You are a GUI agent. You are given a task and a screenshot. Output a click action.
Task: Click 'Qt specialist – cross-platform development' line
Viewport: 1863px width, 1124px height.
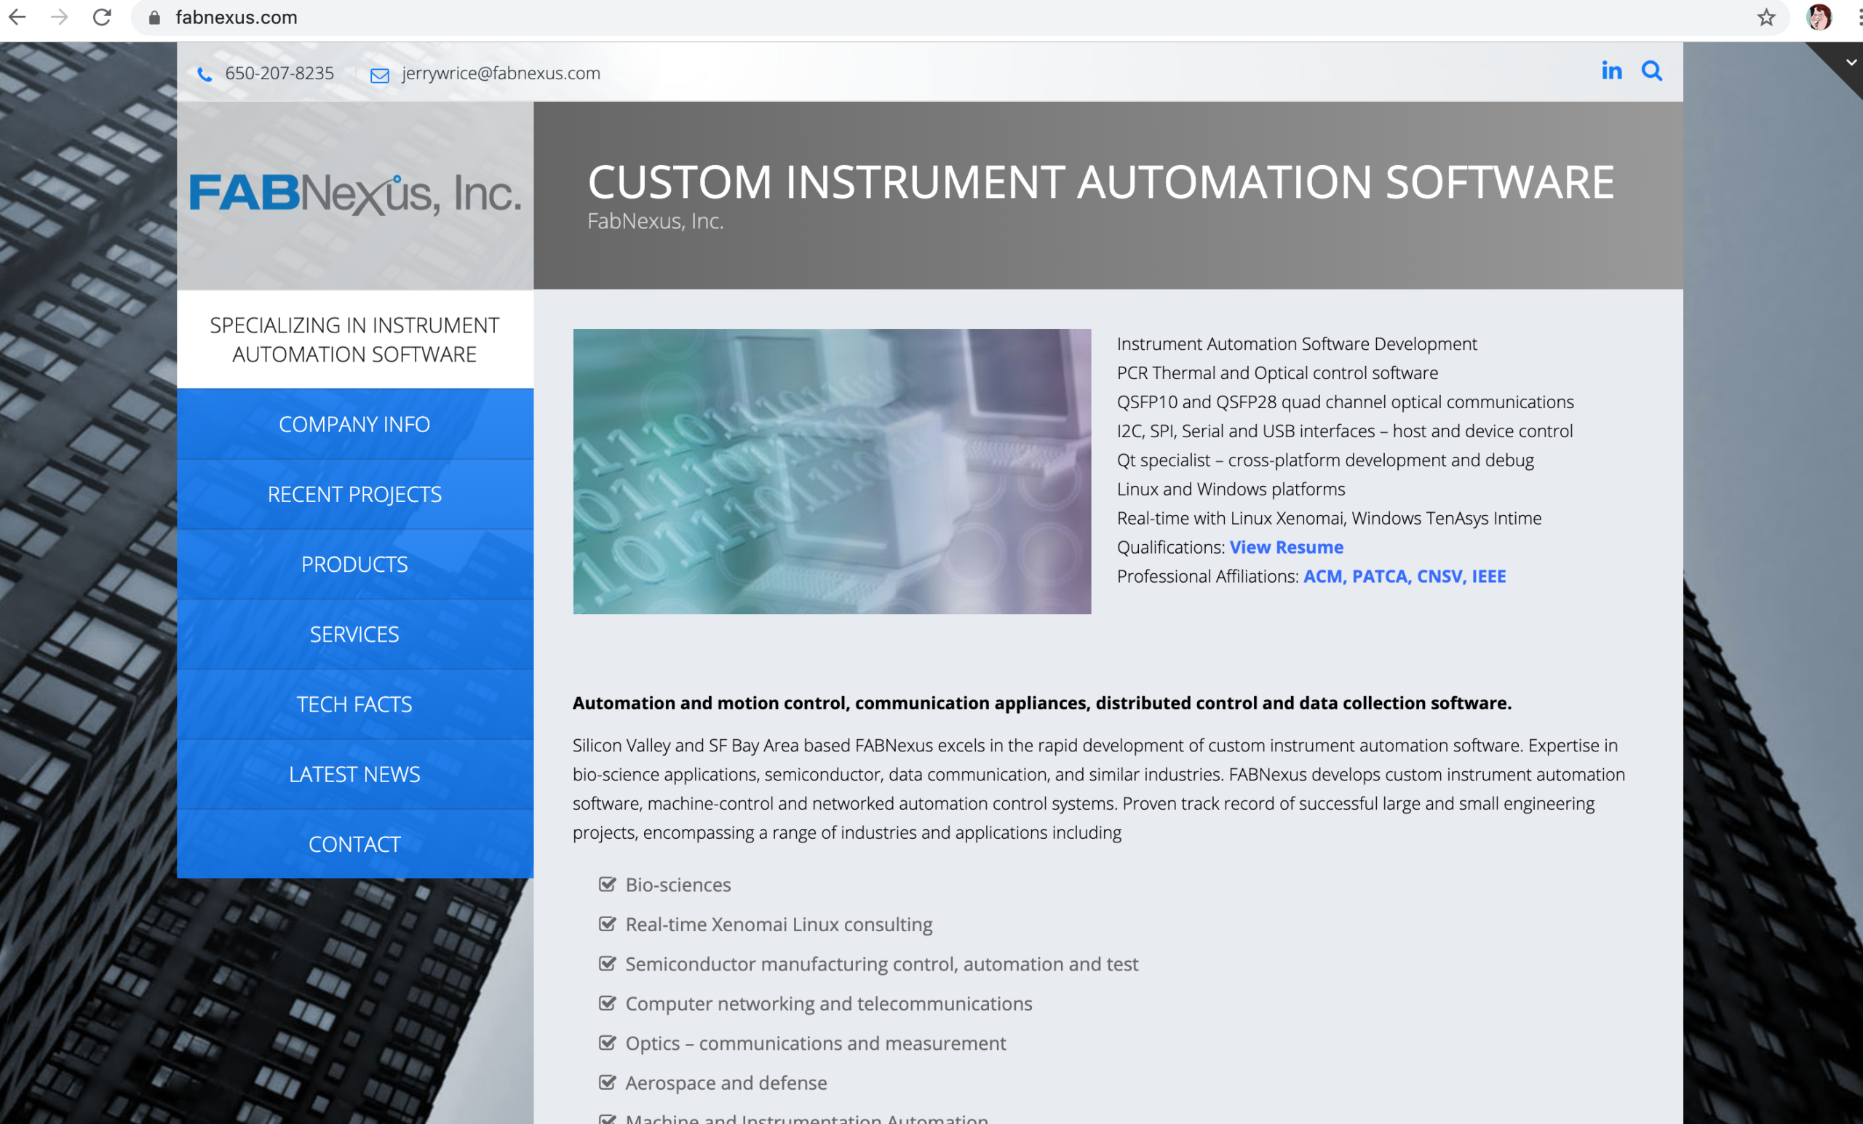pos(1325,460)
